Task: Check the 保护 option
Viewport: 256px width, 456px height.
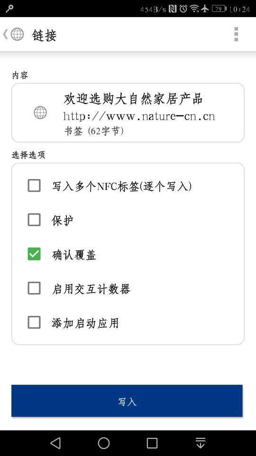Action: (34, 220)
